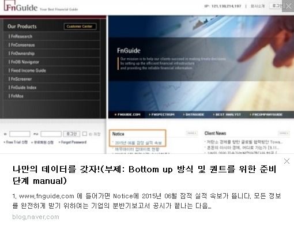Click the blog.naver.com source link
The height and width of the screenshot is (230, 294).
[36, 217]
